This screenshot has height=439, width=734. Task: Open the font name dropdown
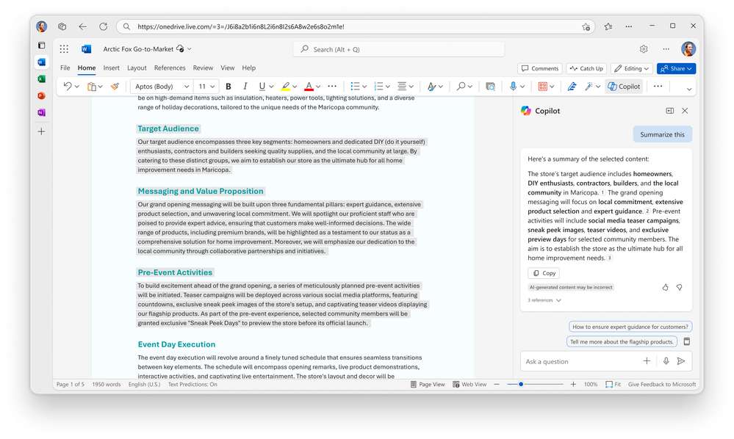pos(187,87)
